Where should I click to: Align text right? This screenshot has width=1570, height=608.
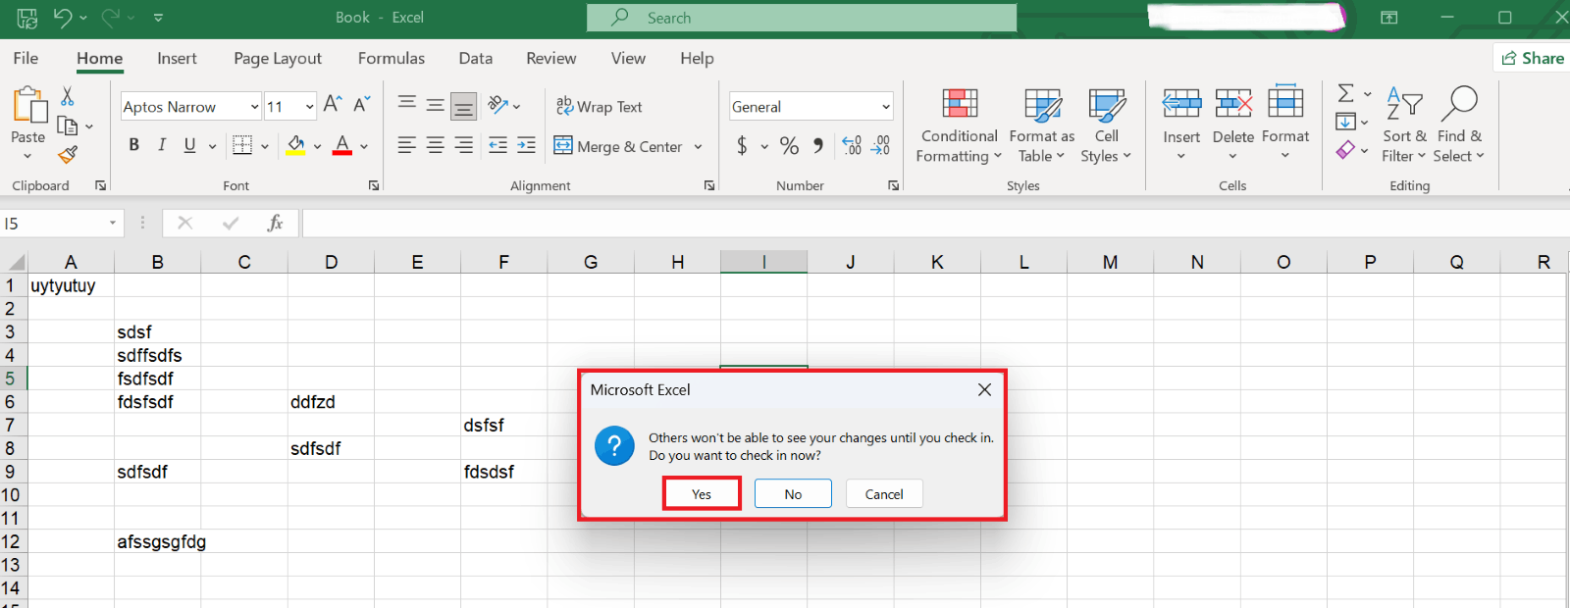click(464, 145)
